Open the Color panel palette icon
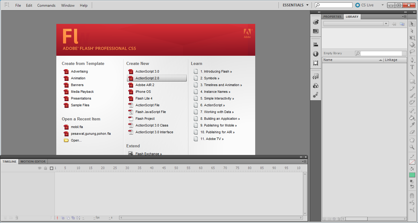418x223 pixels. tap(315, 22)
